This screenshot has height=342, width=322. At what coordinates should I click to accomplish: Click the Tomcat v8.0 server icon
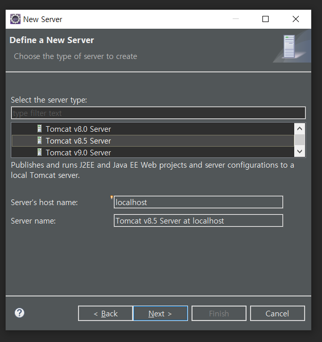40,129
